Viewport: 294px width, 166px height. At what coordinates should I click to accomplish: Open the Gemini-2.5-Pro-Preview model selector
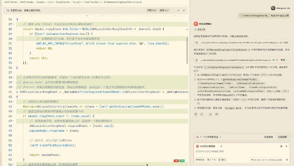pyautogui.click(x=267, y=160)
